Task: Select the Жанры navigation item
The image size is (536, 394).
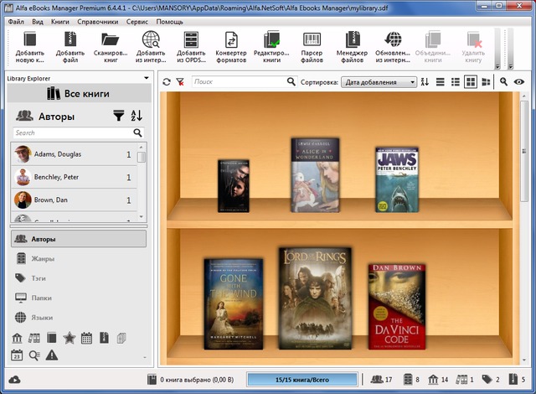Action: click(79, 258)
